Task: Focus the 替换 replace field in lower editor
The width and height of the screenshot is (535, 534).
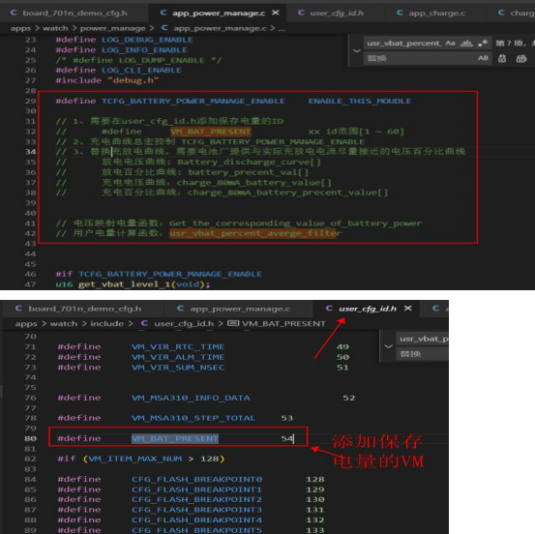Action: coord(423,354)
